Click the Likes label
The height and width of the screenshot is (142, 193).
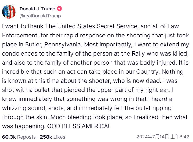59,137
